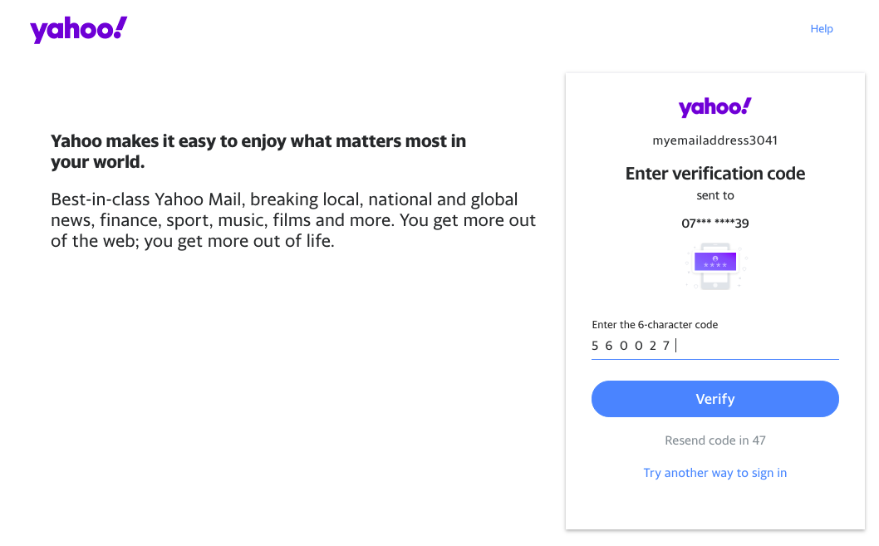Click the digit 5 in the code field
This screenshot has height=546, width=879.
coord(595,346)
